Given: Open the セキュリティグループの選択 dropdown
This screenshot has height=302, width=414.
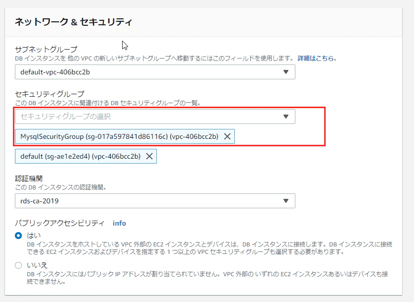Looking at the screenshot, I should click(x=155, y=117).
